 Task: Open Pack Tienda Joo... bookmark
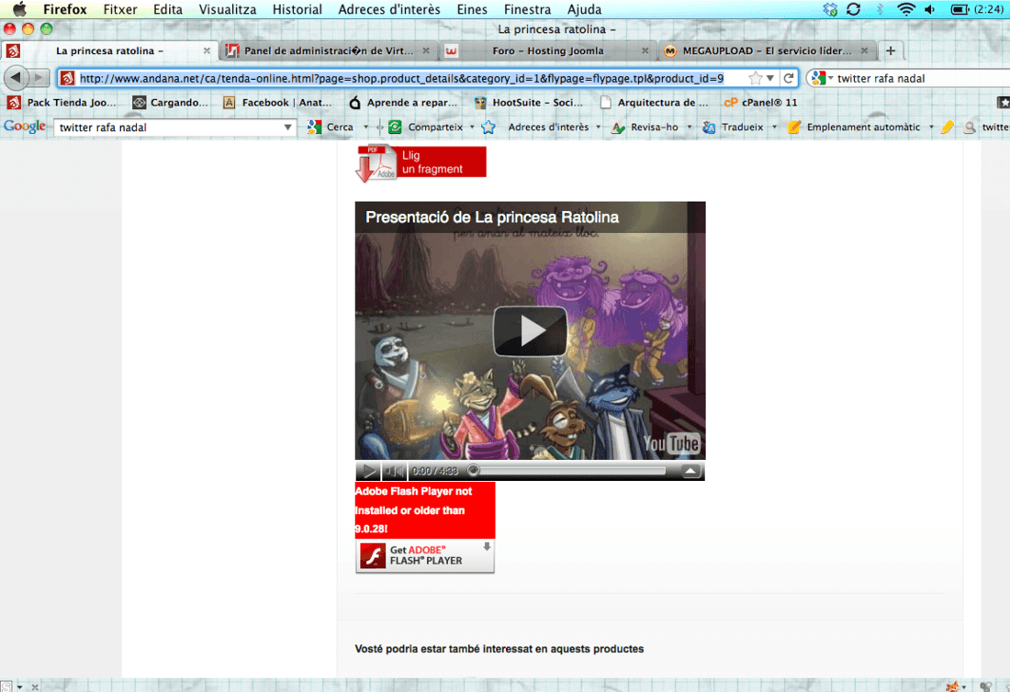point(62,103)
